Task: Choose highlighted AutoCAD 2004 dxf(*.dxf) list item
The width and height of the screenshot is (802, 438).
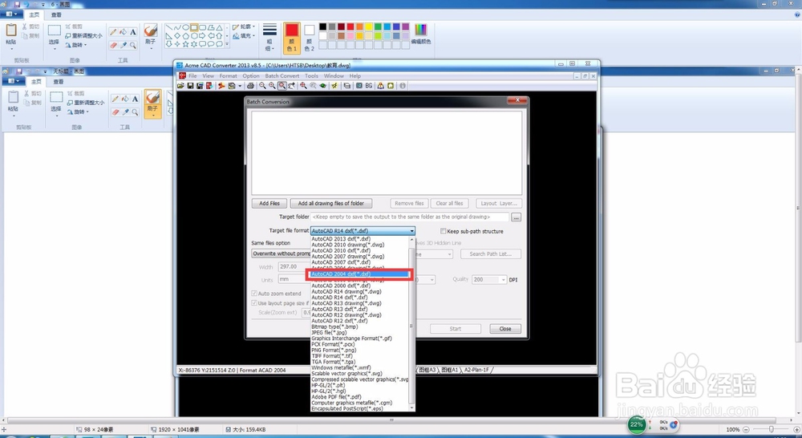Action: coord(359,274)
